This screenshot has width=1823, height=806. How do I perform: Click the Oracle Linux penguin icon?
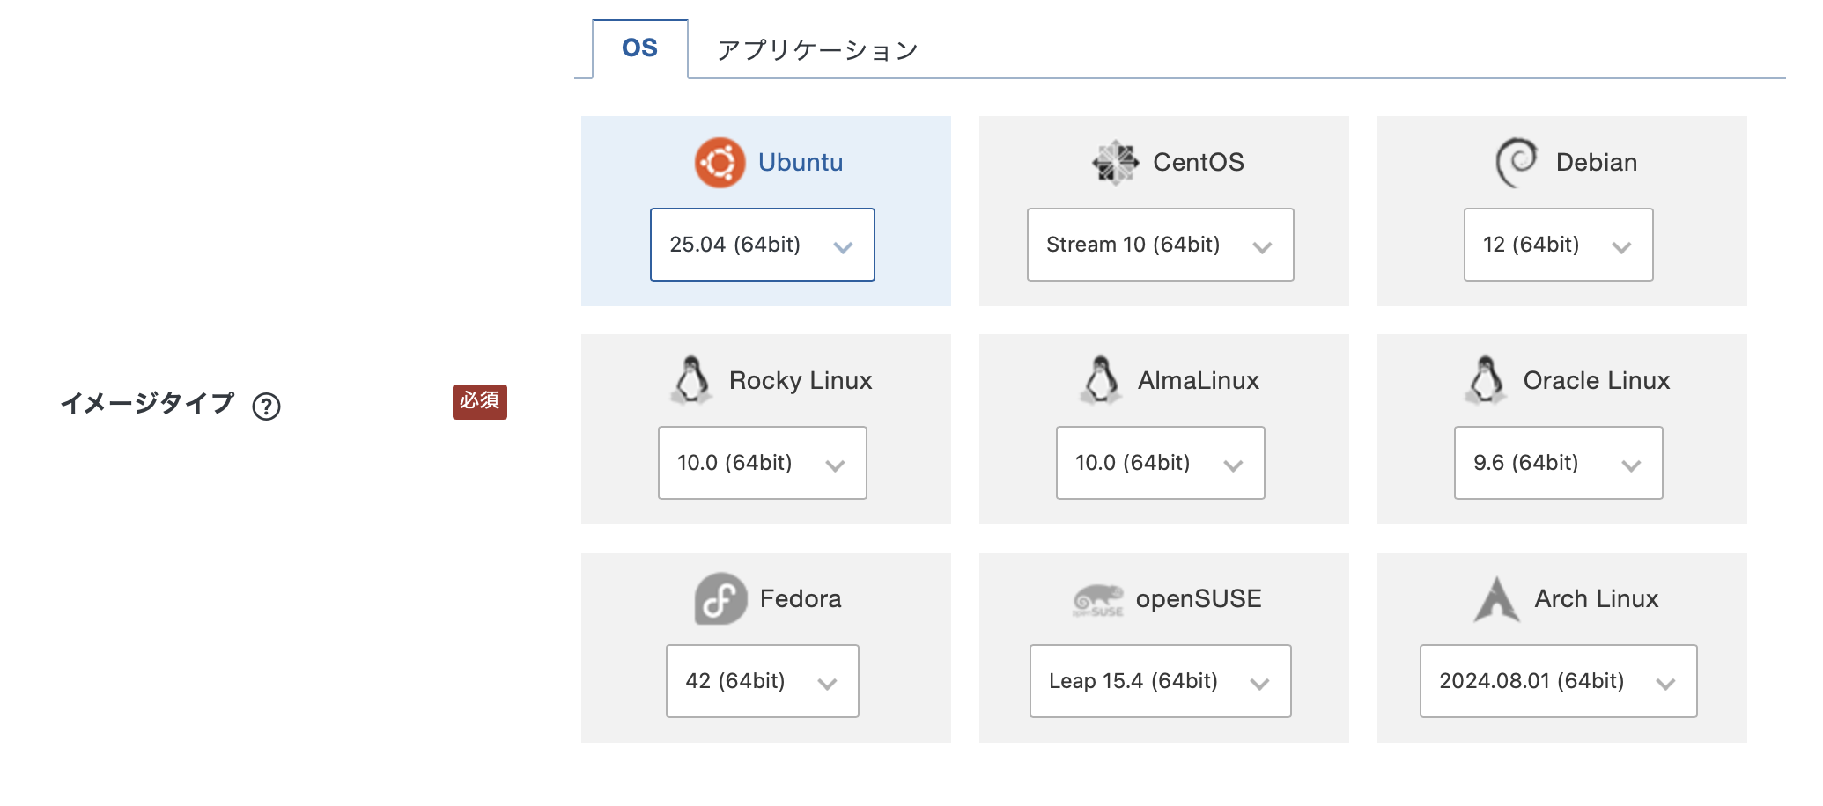tap(1486, 380)
